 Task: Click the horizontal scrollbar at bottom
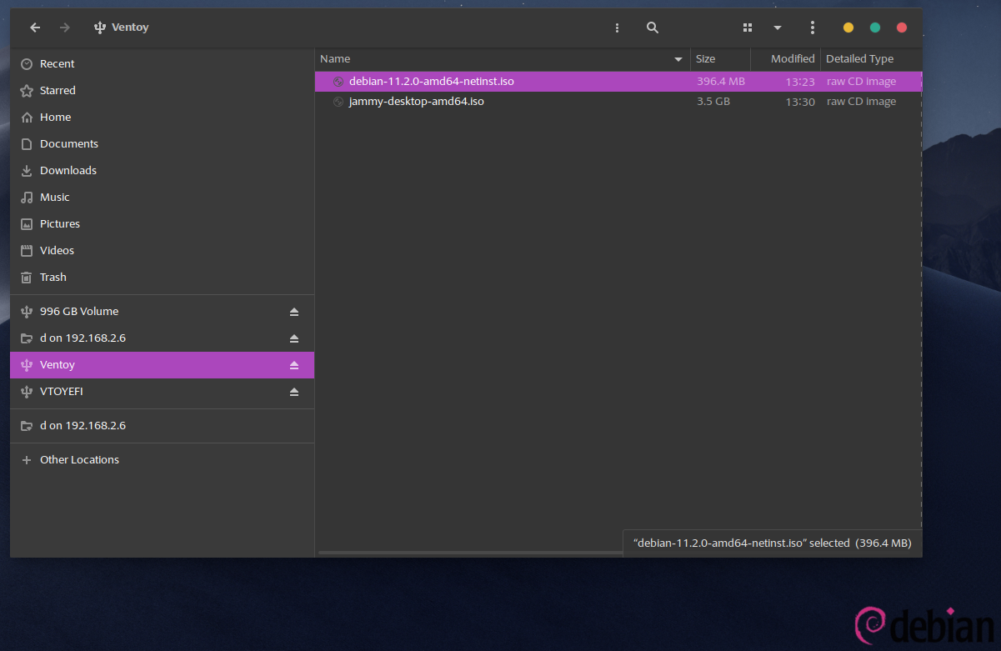[468, 553]
